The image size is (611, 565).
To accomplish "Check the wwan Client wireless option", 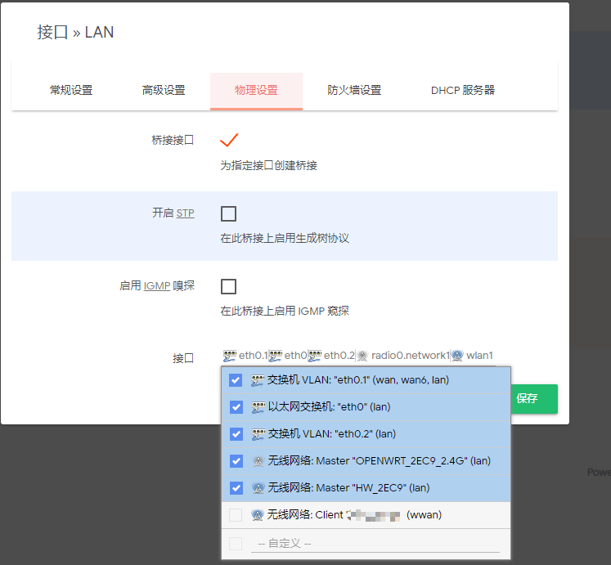I will coord(236,515).
